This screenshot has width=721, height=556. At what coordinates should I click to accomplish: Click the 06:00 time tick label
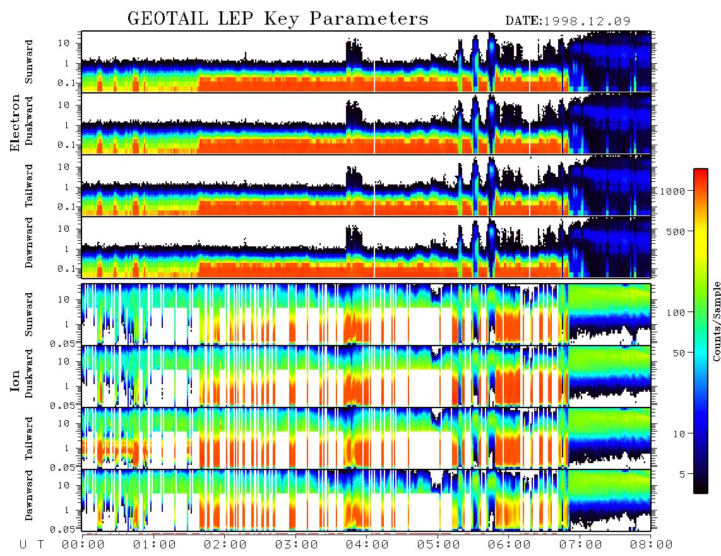coord(509,545)
